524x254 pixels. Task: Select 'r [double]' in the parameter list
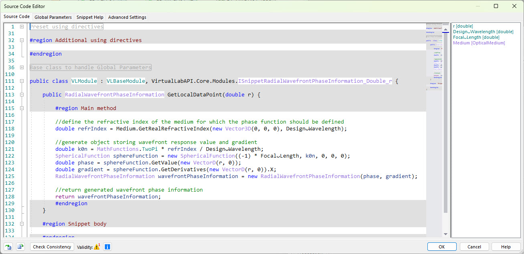click(x=463, y=26)
